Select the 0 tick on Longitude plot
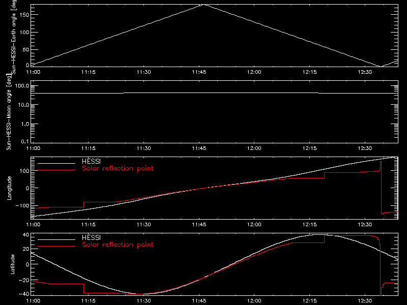Screen dimensions: 407x305 (27, 188)
